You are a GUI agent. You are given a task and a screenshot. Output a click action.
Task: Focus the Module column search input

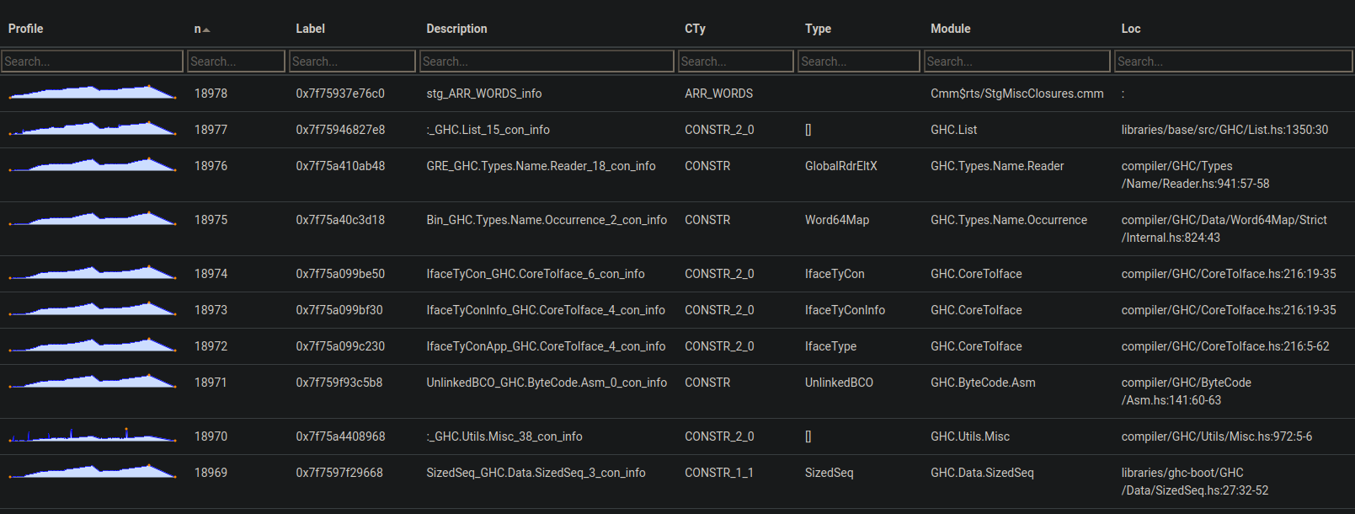click(x=1016, y=62)
